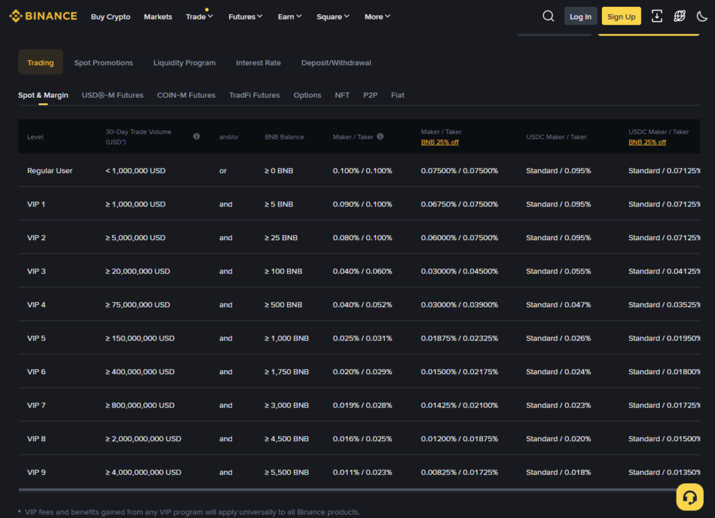
Task: Switch to the Spot Promotions tab
Action: (103, 62)
